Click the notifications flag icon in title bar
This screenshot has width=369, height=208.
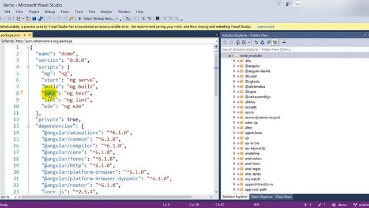[279, 4]
